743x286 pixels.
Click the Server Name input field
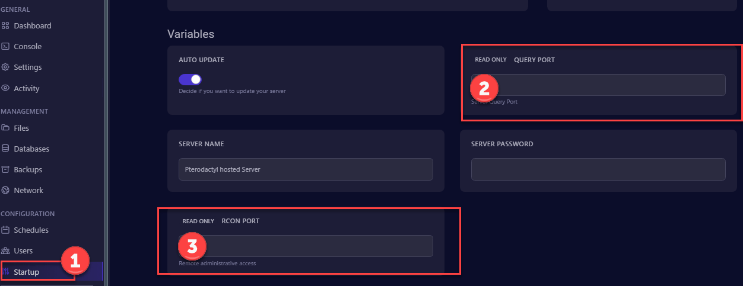click(306, 169)
